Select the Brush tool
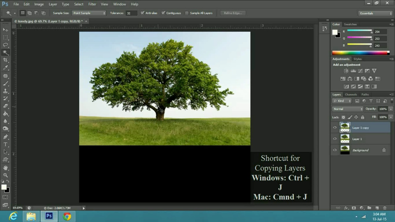The height and width of the screenshot is (222, 395). (x=6, y=83)
